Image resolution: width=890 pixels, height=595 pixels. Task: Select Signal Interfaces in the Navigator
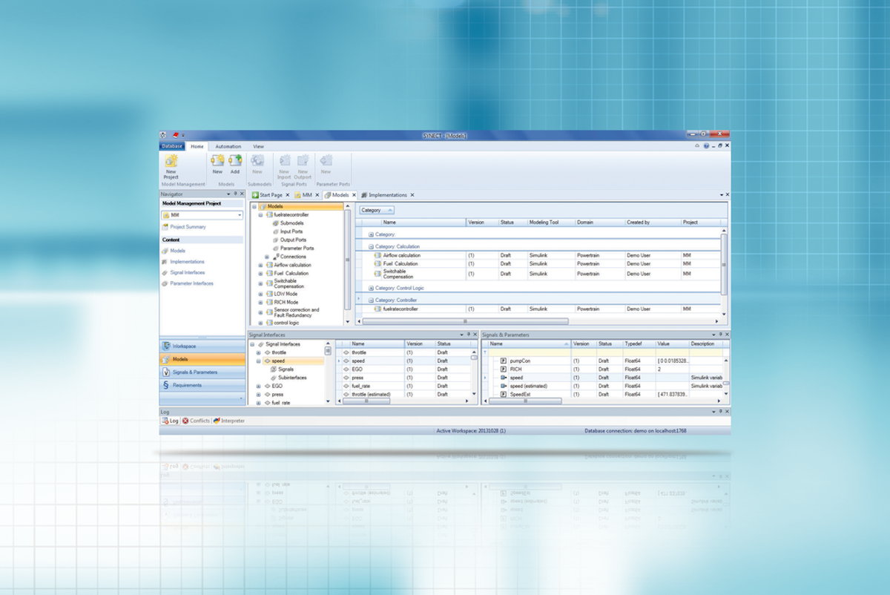click(188, 272)
